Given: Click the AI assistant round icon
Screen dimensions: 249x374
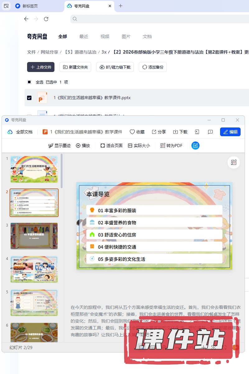Looking at the screenshot, I should tap(195, 146).
